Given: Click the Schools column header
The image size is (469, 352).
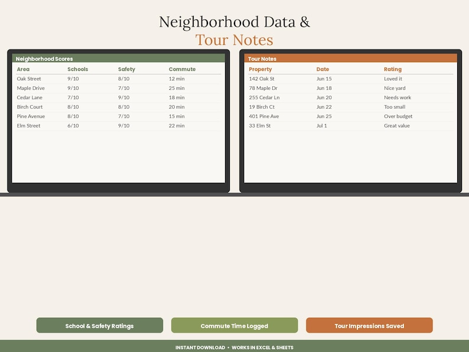Looking at the screenshot, I should 78,69.
